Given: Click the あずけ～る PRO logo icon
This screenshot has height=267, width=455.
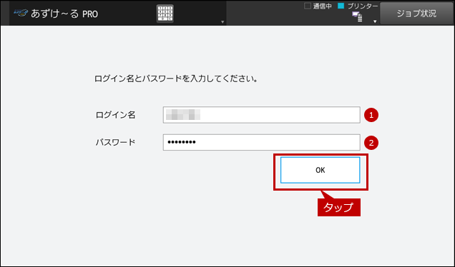Looking at the screenshot, I should [21, 13].
